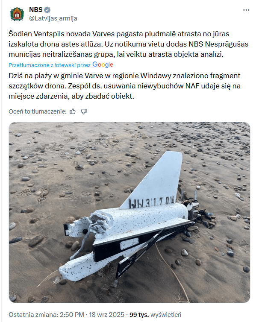This screenshot has width=256, height=322.
Task: Click the drone engine in the photo
Action: click(193, 209)
